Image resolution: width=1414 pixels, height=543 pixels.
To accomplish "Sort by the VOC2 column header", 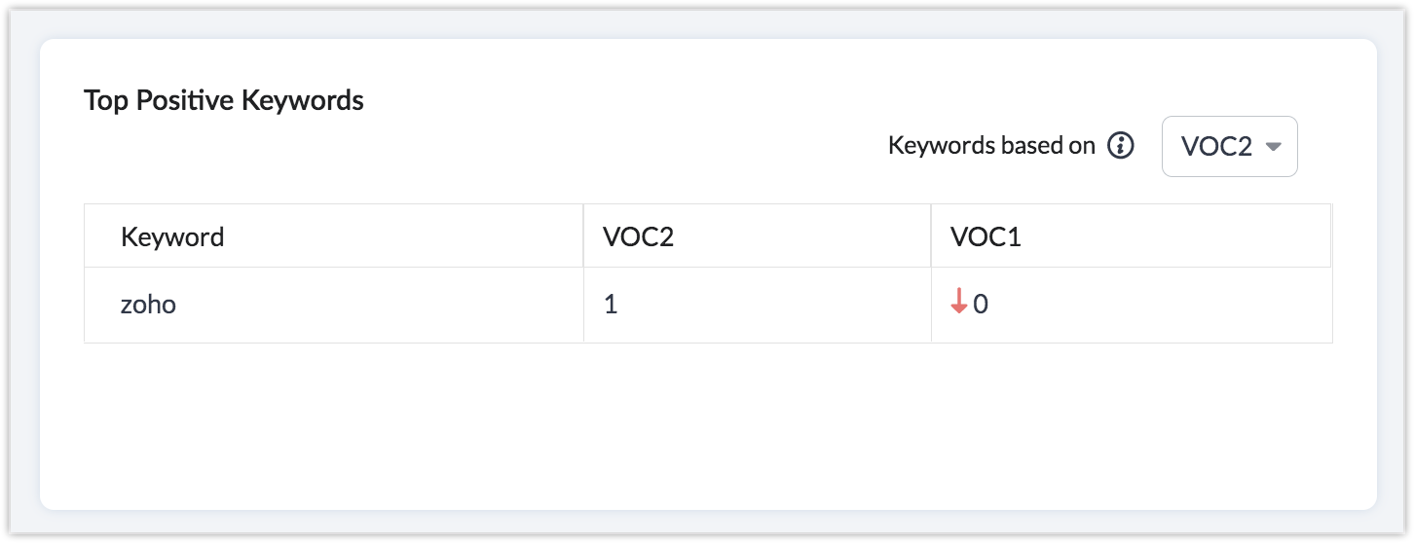I will click(639, 236).
